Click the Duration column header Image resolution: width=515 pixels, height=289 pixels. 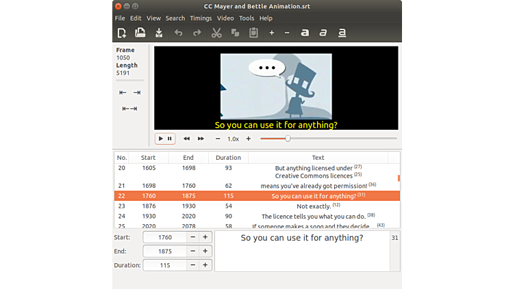point(228,158)
